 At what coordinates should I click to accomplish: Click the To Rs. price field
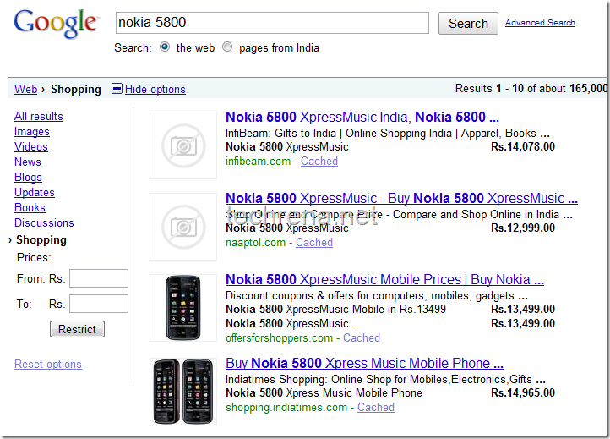tap(99, 304)
